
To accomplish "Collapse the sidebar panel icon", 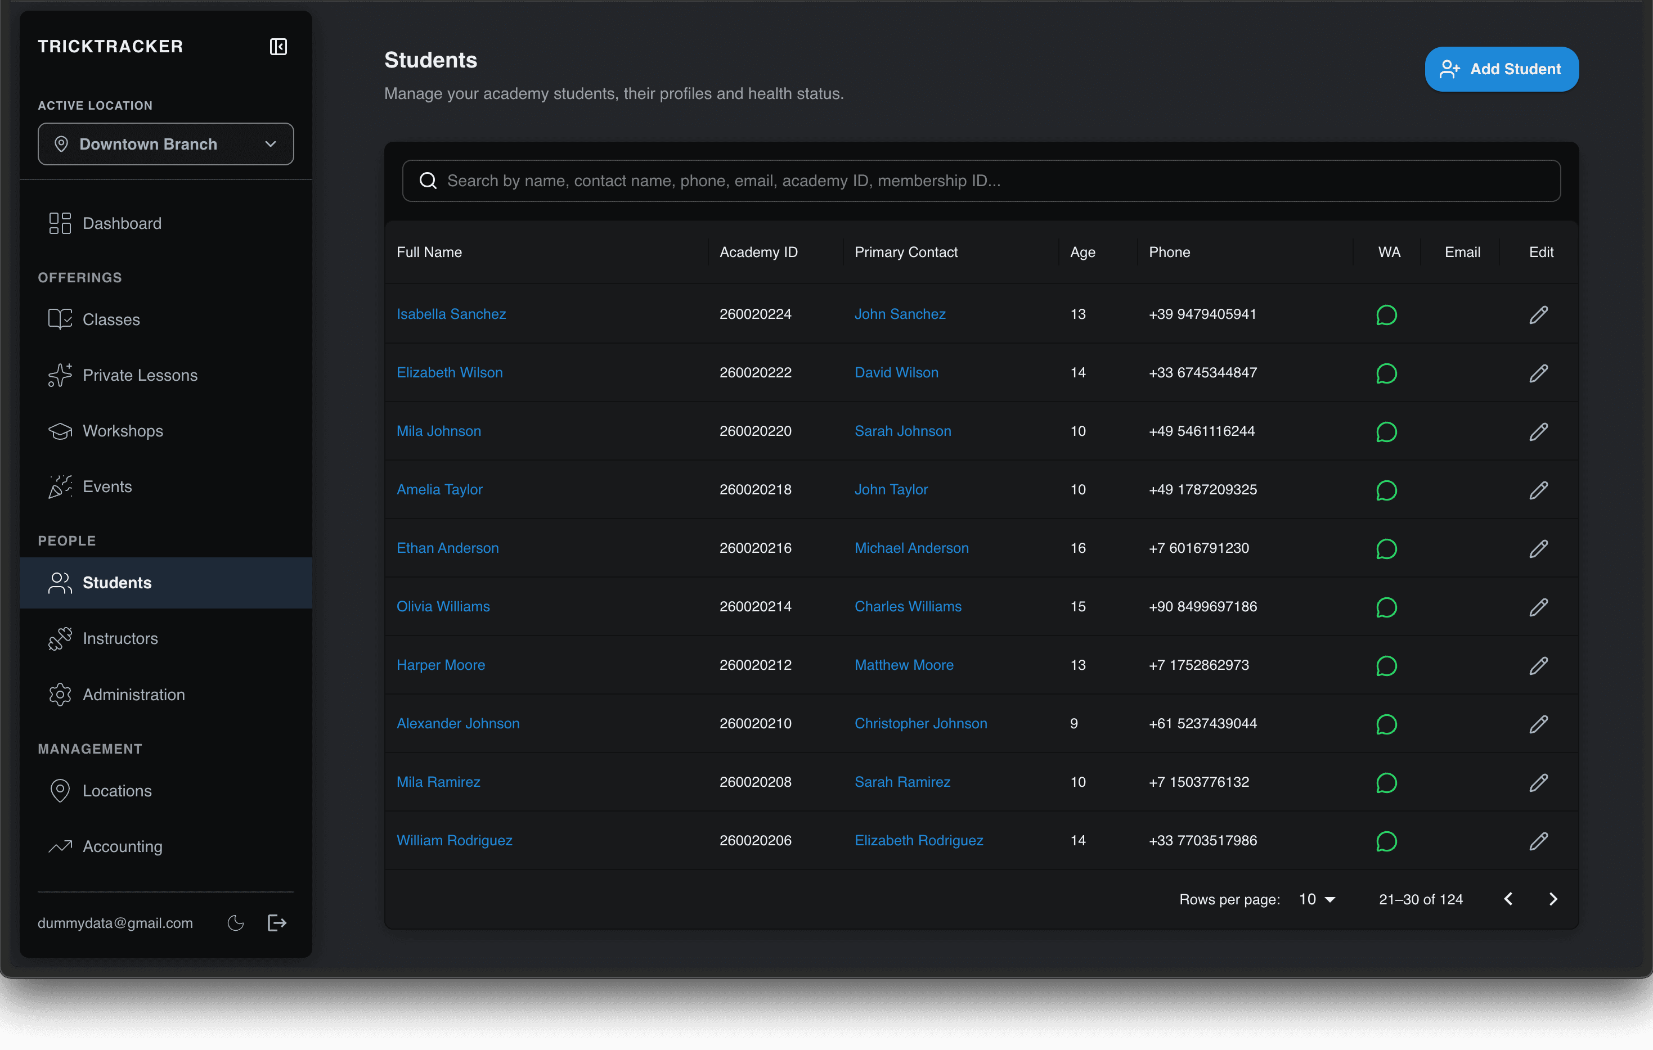I will (278, 47).
